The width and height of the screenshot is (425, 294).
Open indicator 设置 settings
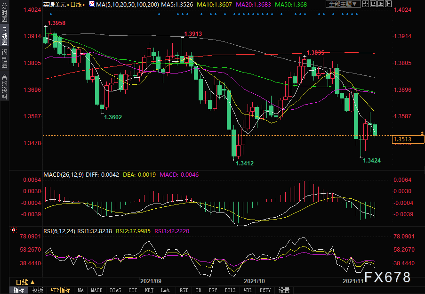(284, 290)
